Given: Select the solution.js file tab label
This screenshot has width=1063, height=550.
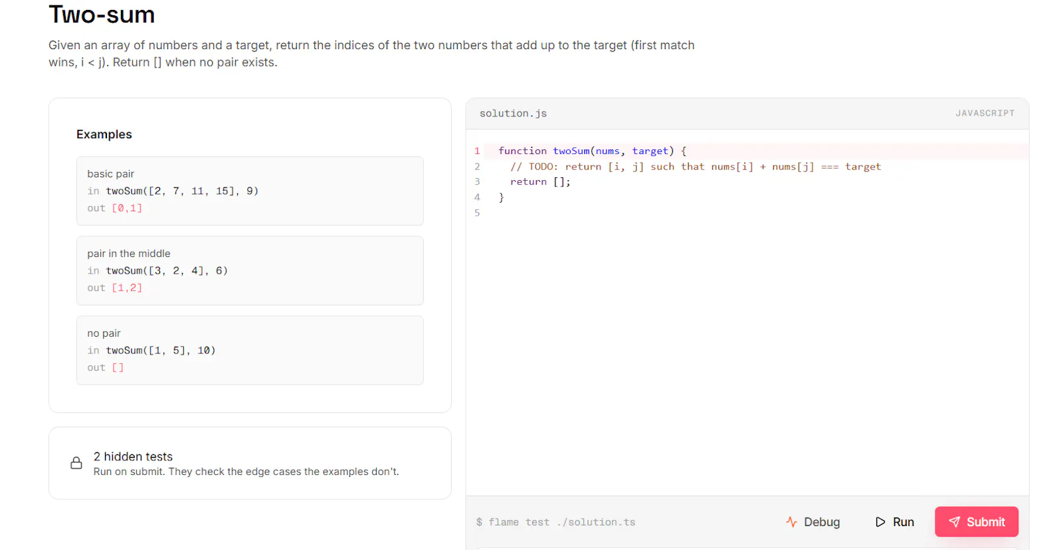Looking at the screenshot, I should click(513, 114).
